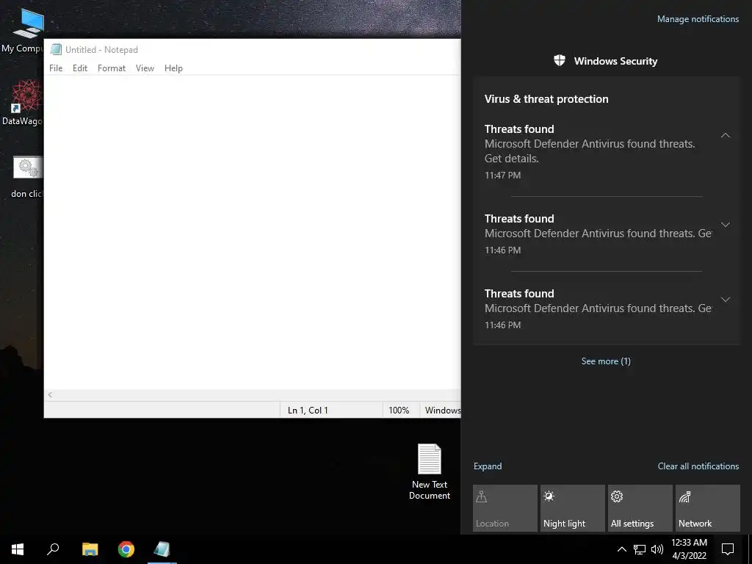The height and width of the screenshot is (564, 752).
Task: Launch Google Chrome from the taskbar
Action: click(126, 549)
